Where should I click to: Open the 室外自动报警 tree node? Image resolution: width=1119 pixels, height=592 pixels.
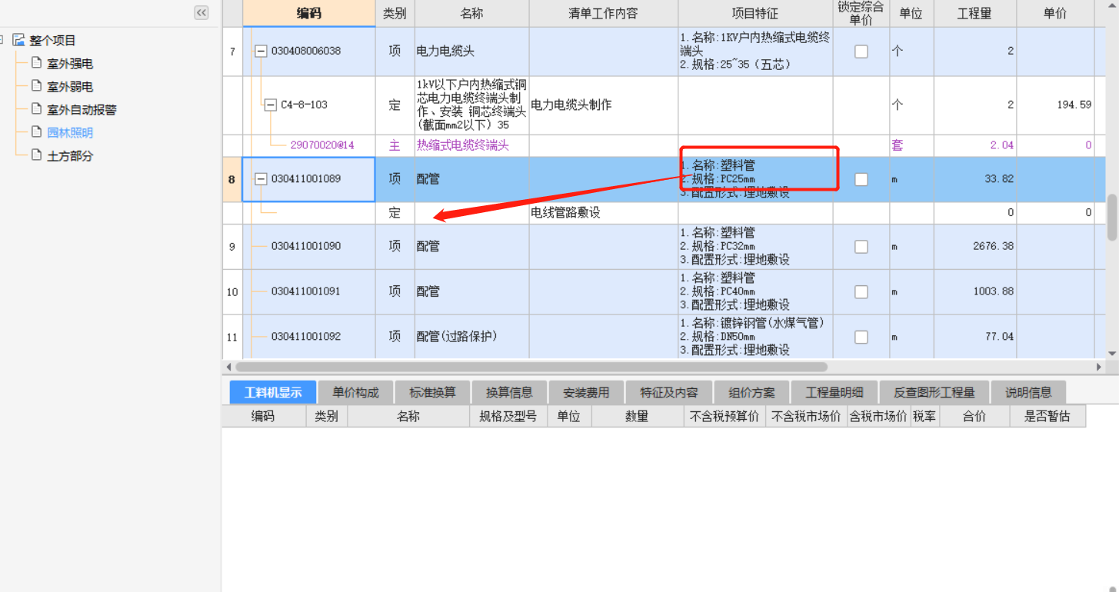tap(82, 110)
